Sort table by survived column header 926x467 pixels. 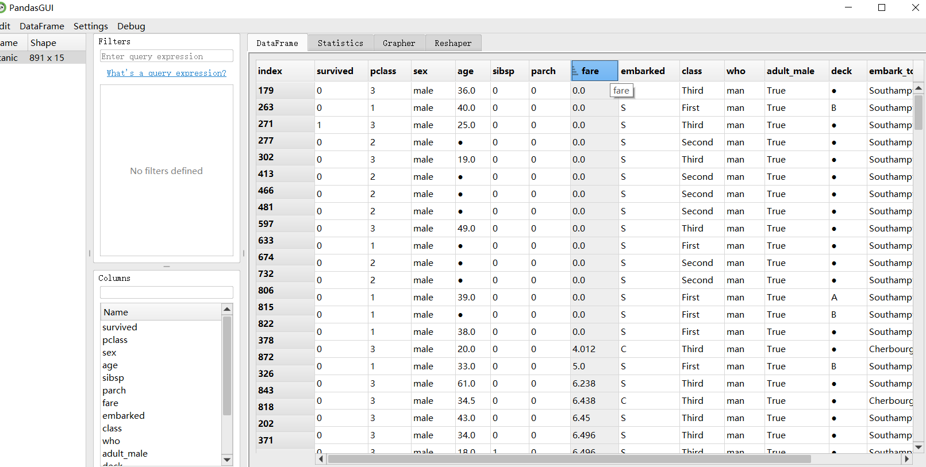(x=343, y=71)
